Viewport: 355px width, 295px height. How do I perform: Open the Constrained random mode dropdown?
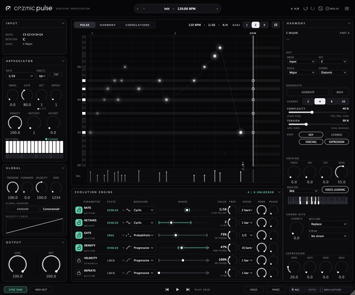tap(52, 209)
